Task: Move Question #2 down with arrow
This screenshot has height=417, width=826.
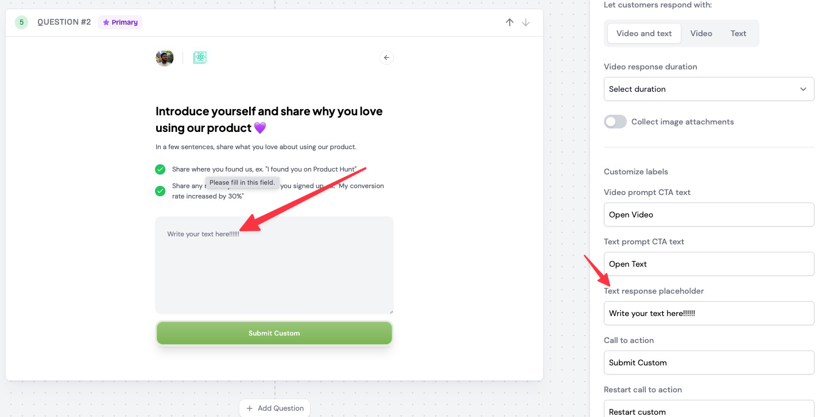Action: pos(526,22)
